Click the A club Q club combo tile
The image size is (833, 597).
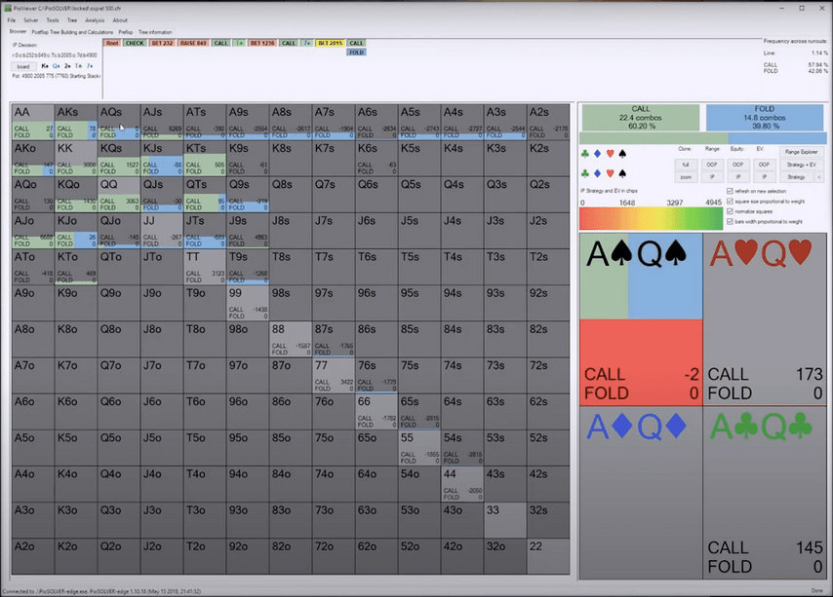pyautogui.click(x=765, y=493)
